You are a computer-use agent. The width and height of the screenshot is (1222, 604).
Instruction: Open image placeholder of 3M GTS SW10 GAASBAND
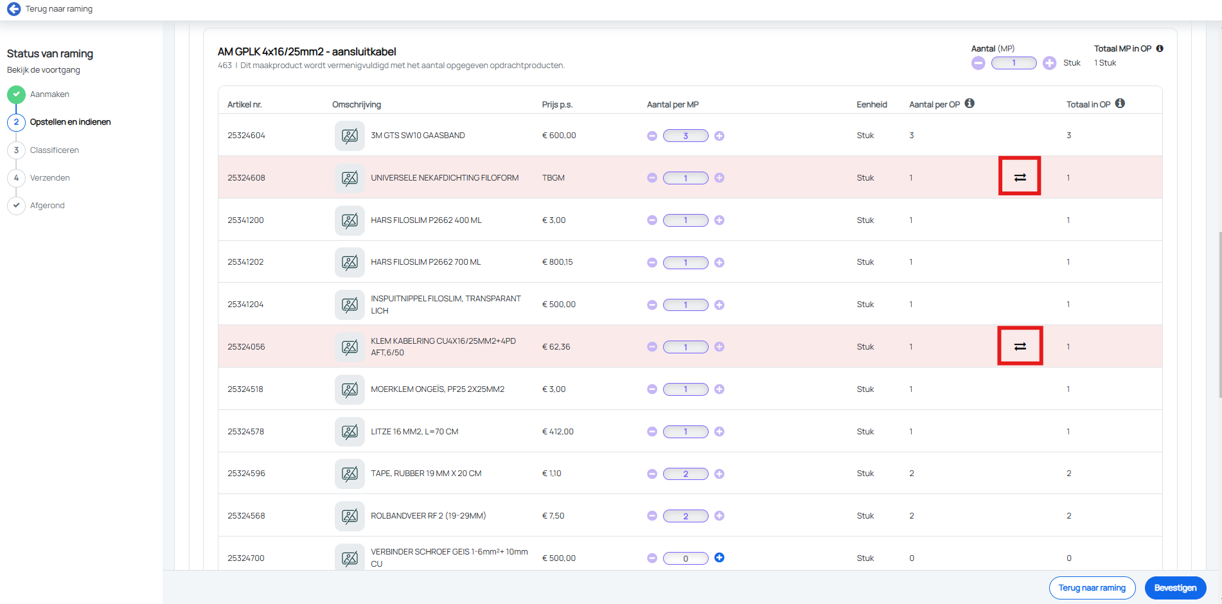tap(350, 136)
